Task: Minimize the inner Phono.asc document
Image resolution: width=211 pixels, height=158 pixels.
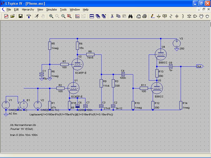Action: click(x=199, y=9)
